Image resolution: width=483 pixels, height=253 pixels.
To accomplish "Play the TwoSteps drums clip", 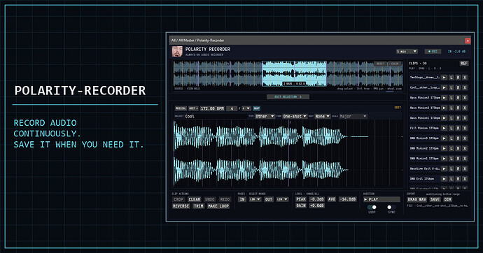I will click(444, 78).
